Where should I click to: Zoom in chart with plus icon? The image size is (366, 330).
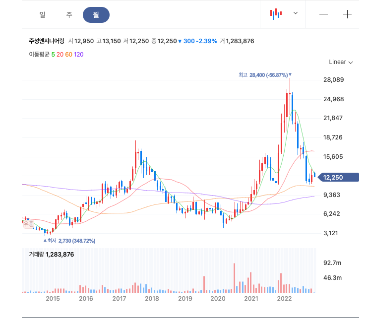coord(347,14)
